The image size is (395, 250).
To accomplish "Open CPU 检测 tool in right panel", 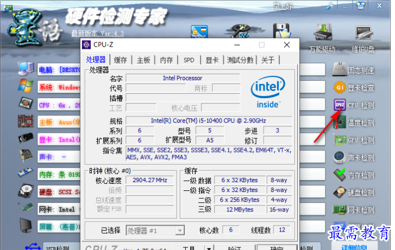I will pyautogui.click(x=354, y=105).
